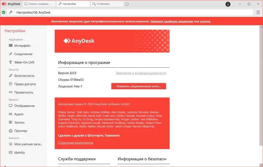
Task: Open Соединение settings section
Action: 23,54
